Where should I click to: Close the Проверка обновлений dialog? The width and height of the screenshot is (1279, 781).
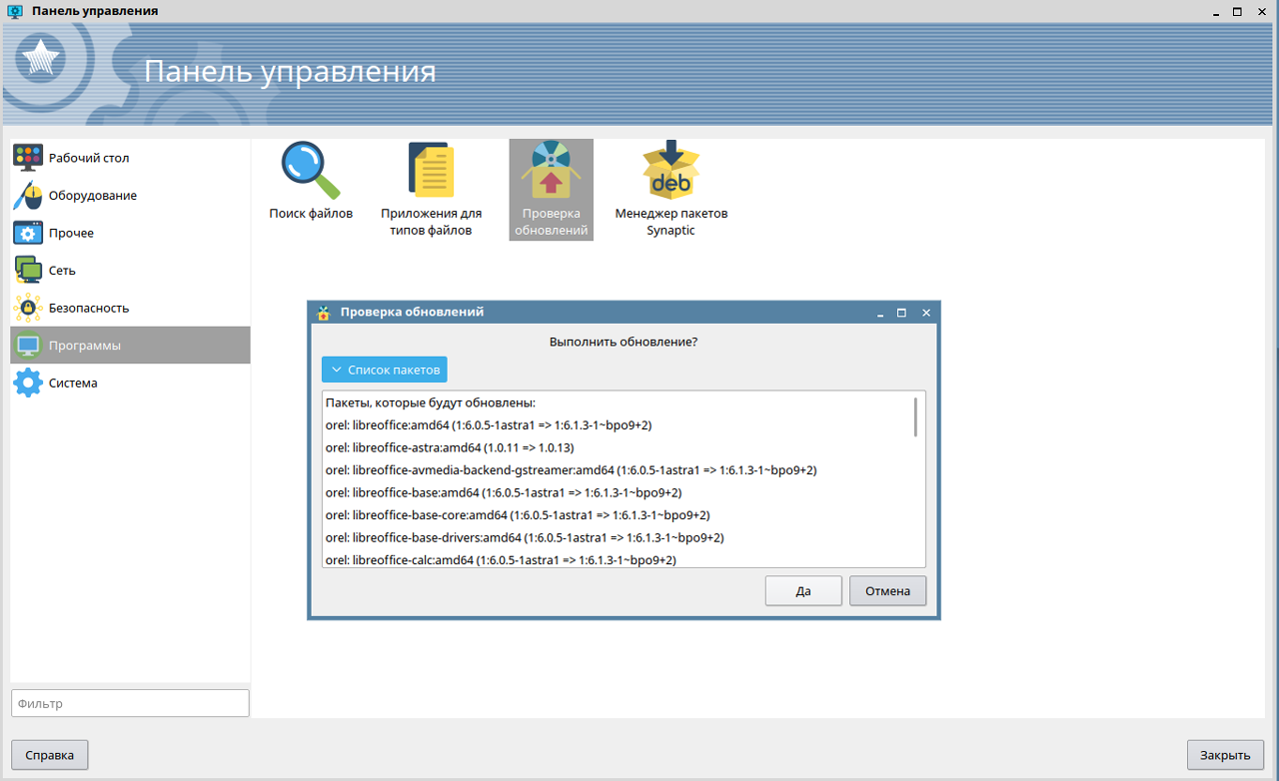926,313
